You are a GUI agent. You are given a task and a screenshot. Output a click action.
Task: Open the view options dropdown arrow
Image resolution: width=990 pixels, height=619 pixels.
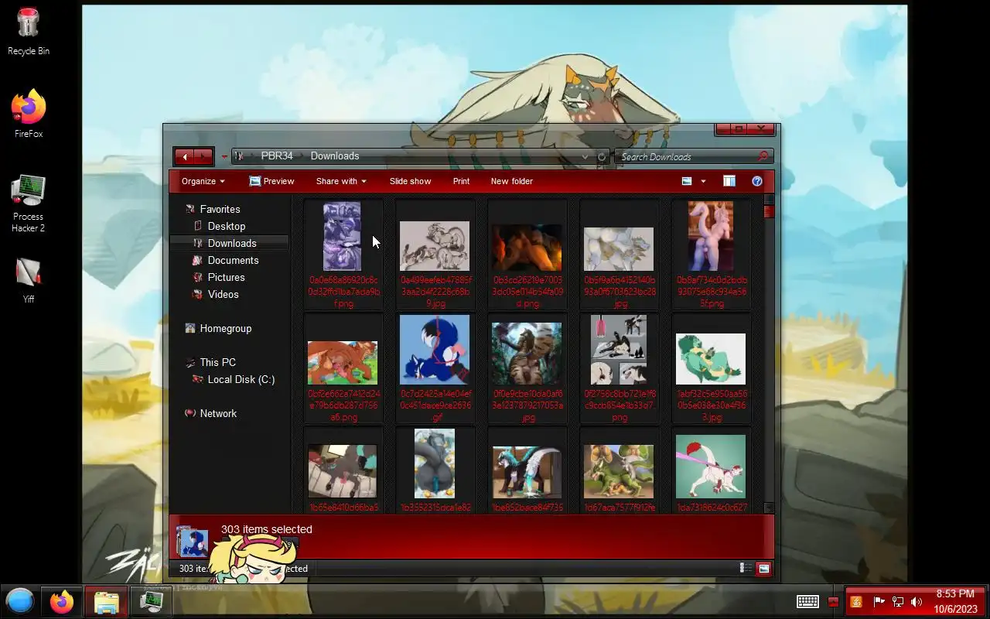coord(703,181)
